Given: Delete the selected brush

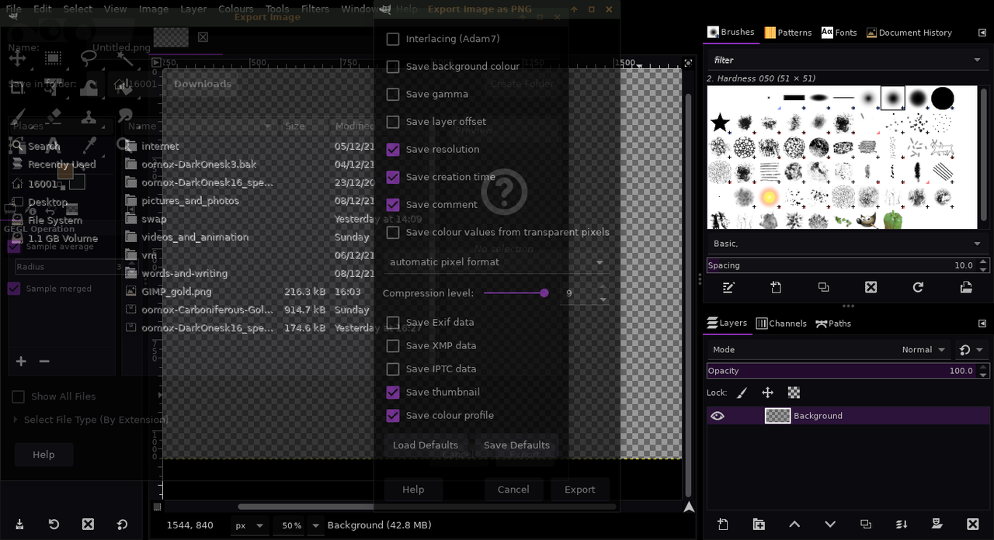Looking at the screenshot, I should [871, 287].
